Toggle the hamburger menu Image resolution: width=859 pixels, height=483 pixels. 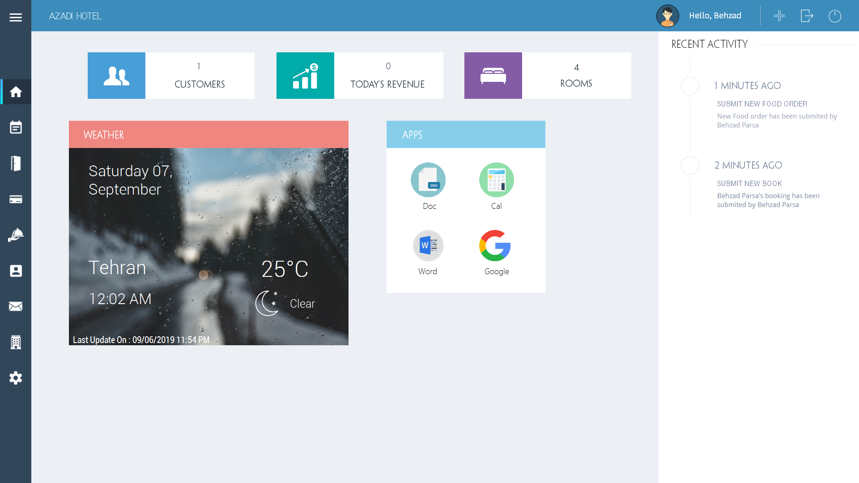coord(16,17)
